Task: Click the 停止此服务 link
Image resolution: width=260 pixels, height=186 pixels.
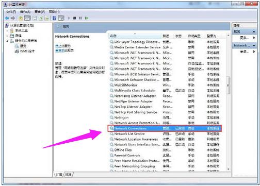Action: point(63,46)
